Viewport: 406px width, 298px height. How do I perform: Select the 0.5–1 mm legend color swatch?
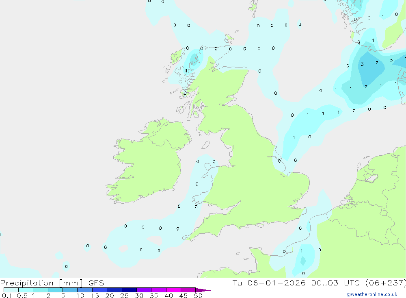click(x=26, y=290)
